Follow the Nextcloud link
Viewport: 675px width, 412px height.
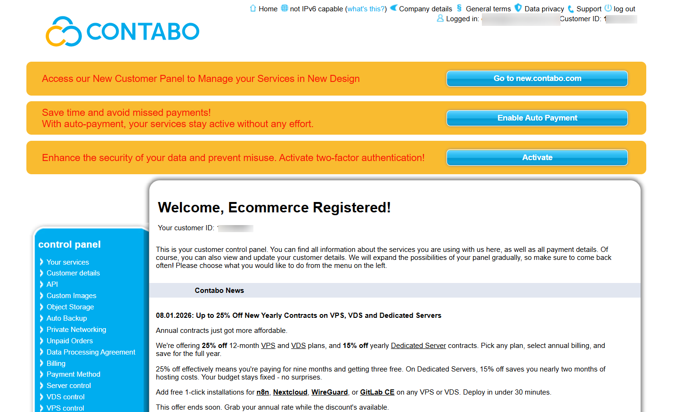click(x=290, y=392)
